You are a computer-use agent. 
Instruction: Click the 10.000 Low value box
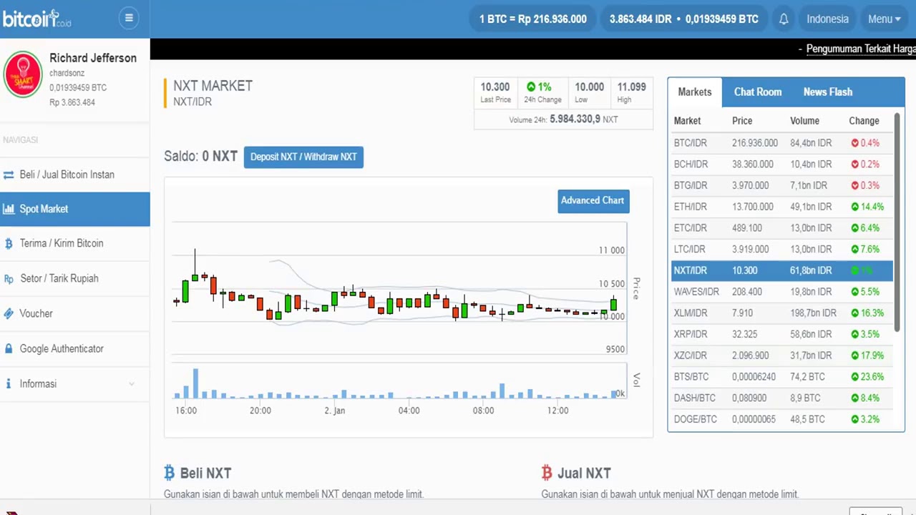tap(590, 93)
